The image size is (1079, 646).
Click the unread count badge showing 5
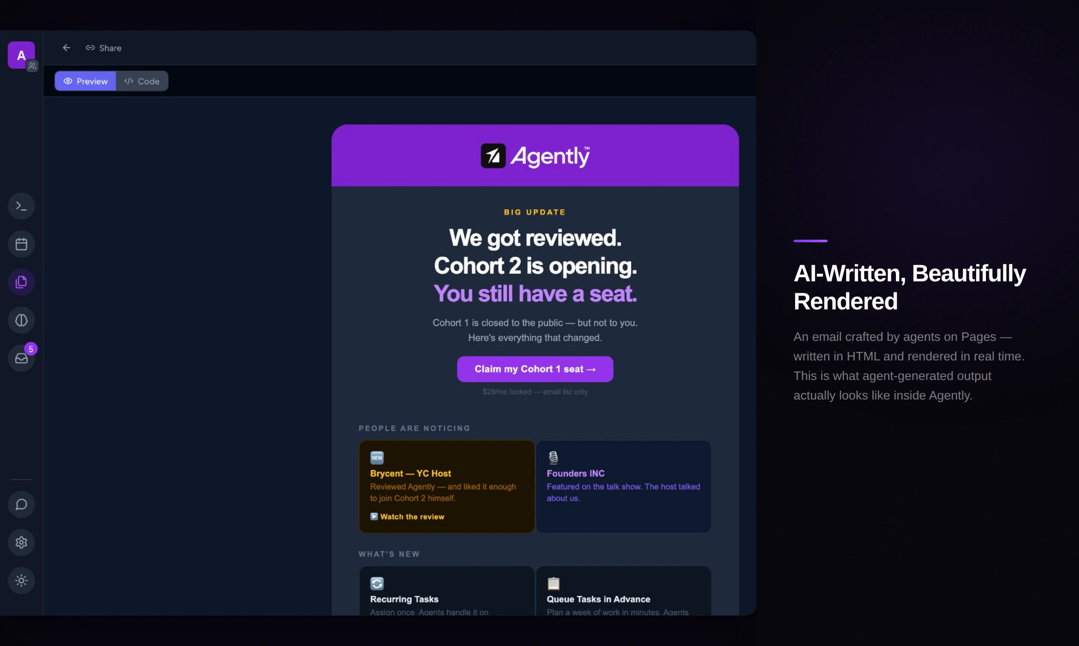pyautogui.click(x=31, y=349)
